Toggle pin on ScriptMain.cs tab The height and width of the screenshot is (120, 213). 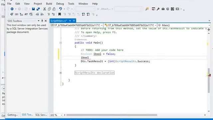[x=70, y=21]
